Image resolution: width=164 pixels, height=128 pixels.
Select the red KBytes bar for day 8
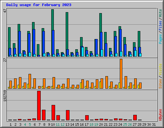click(x=44, y=115)
